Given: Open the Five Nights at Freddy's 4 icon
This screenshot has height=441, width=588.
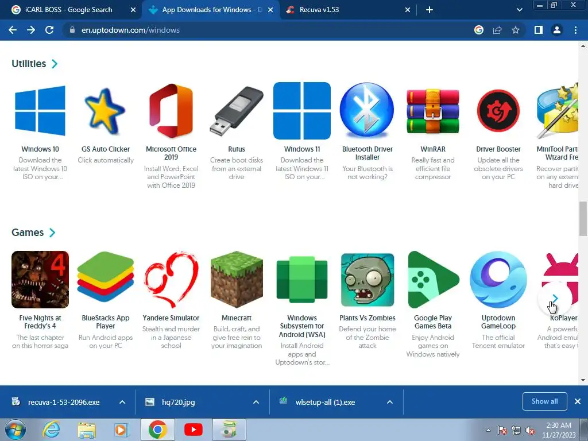Looking at the screenshot, I should pyautogui.click(x=40, y=280).
